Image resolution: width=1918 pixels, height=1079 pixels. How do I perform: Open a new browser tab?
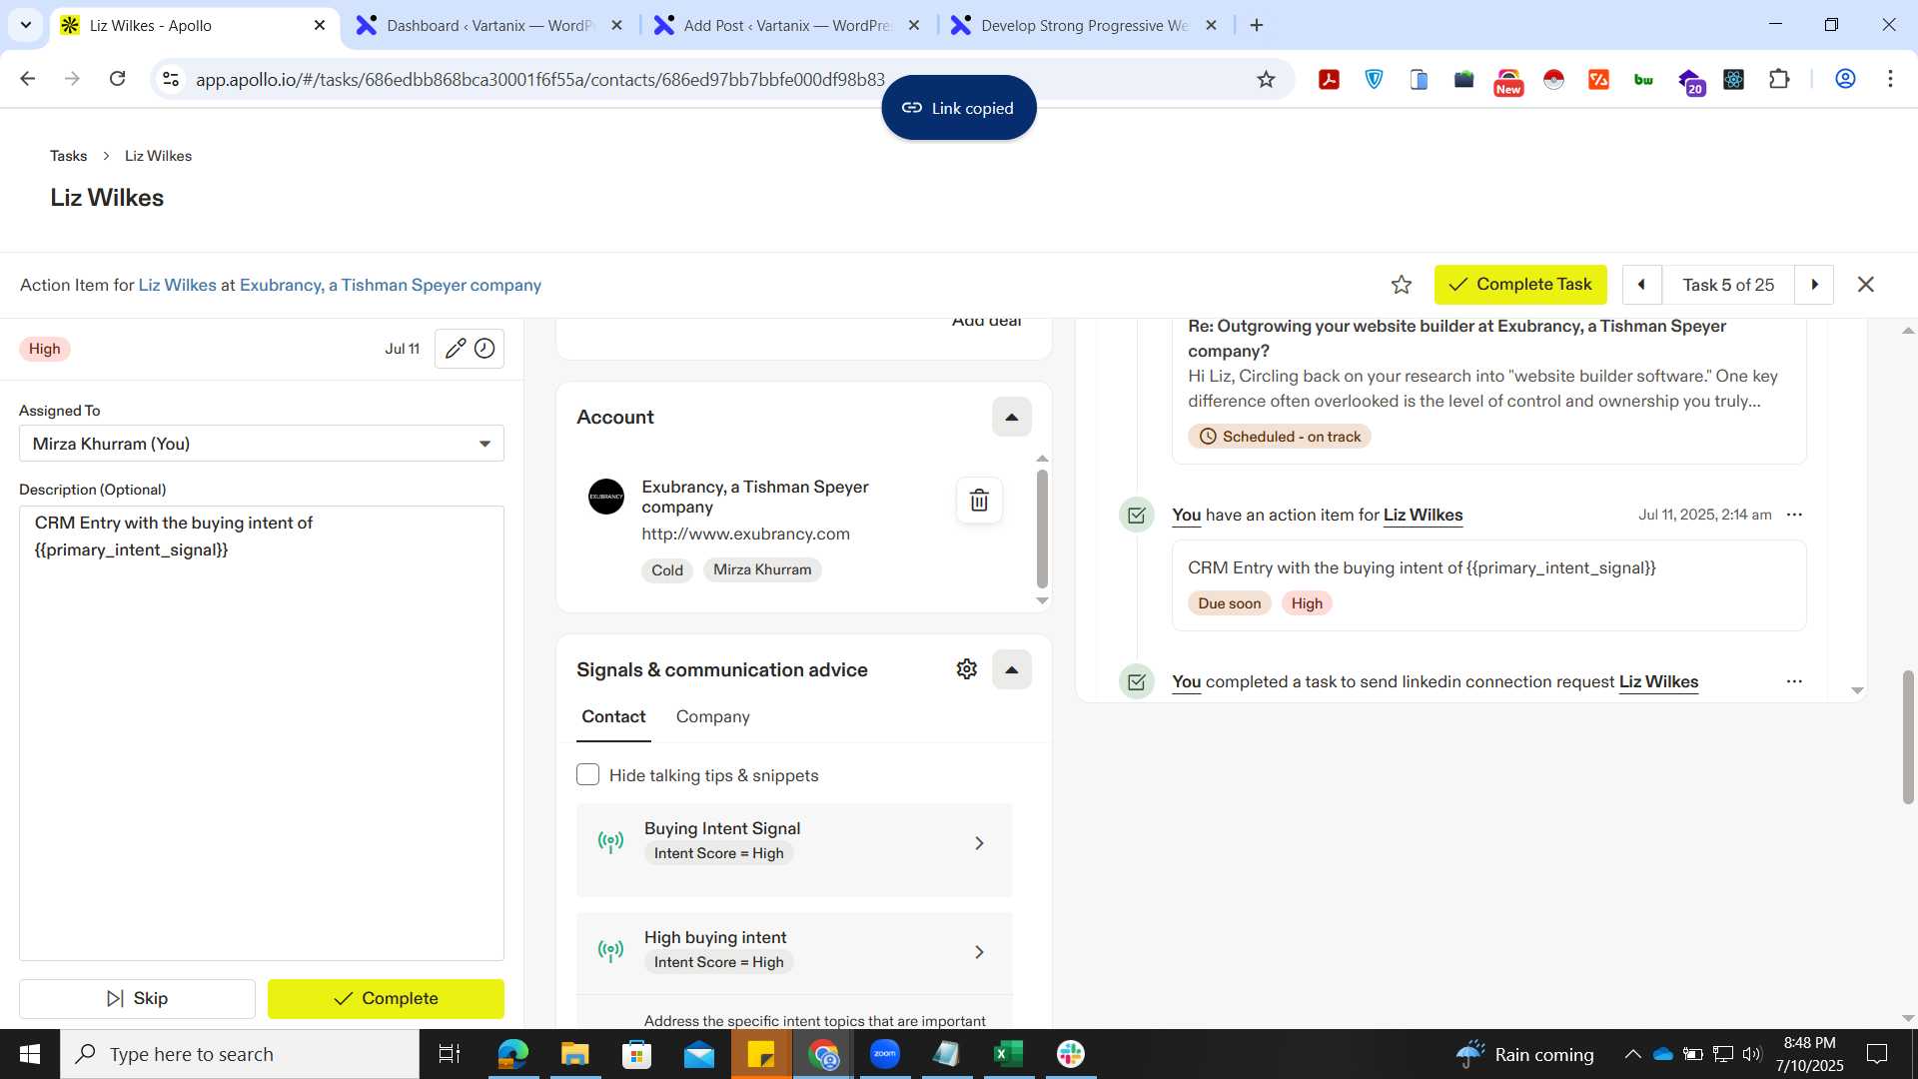1257,26
